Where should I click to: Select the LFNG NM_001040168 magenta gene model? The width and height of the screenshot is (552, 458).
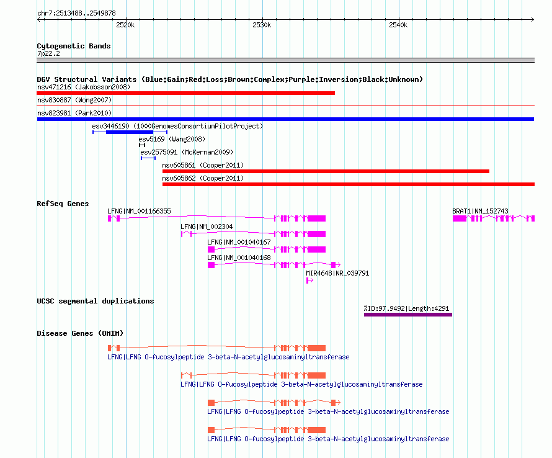(274, 264)
